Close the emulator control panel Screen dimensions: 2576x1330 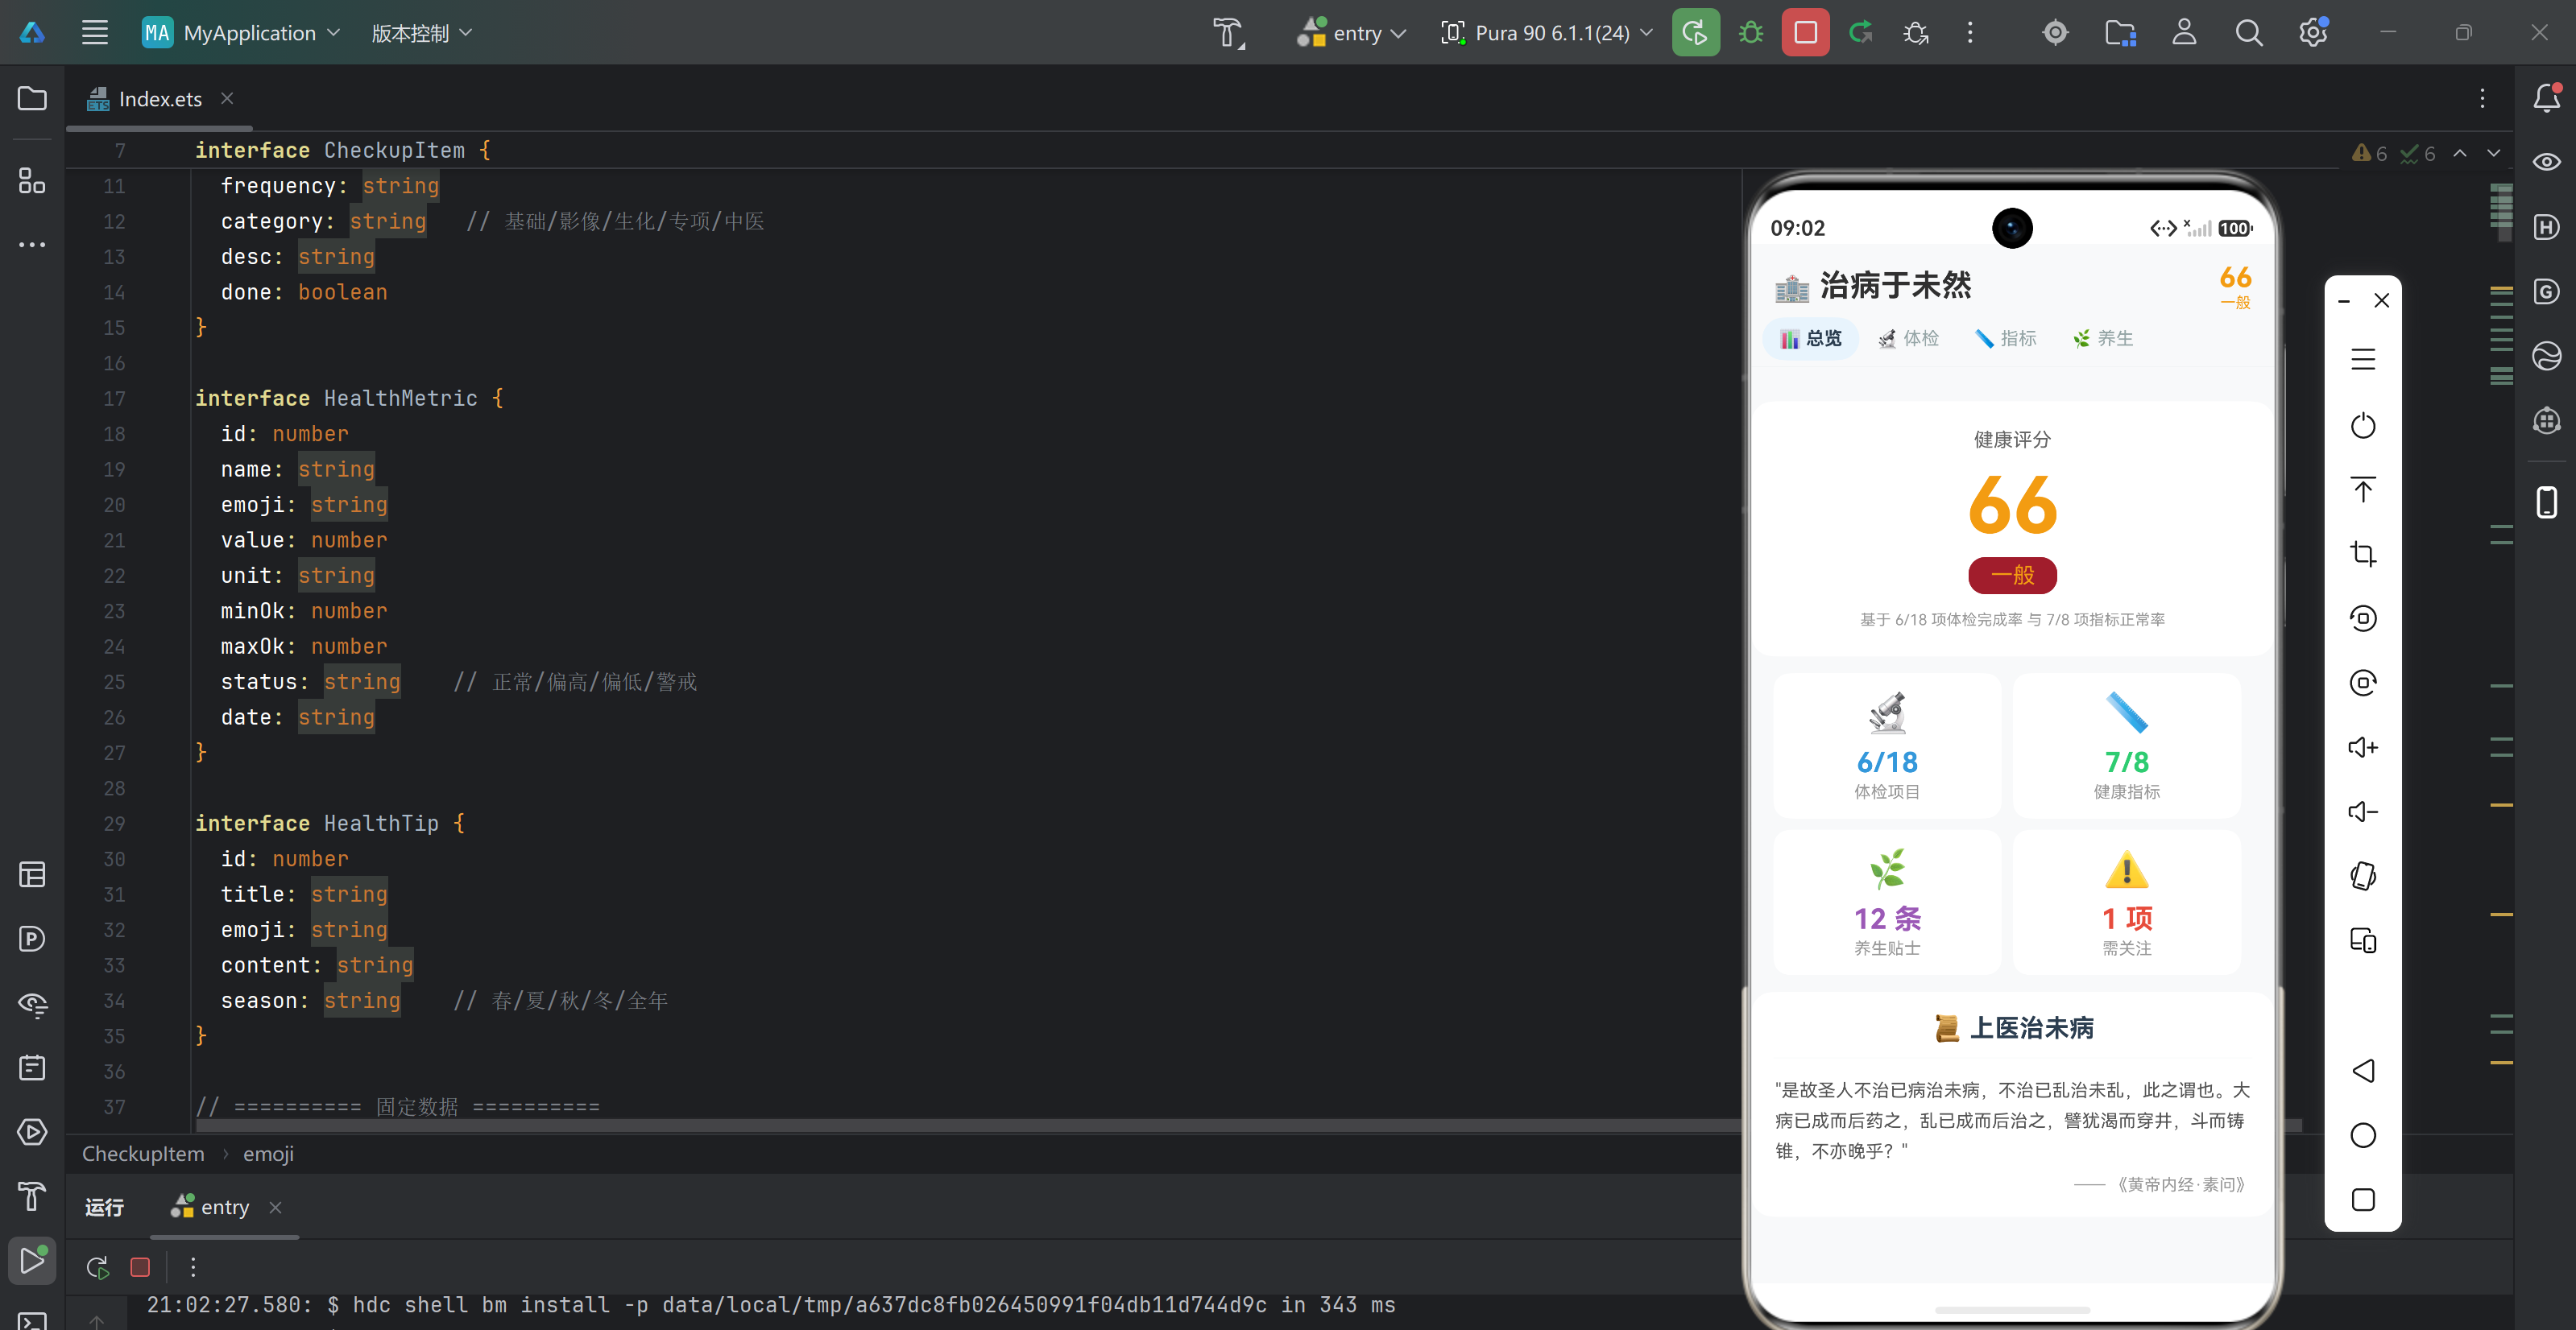[2381, 299]
